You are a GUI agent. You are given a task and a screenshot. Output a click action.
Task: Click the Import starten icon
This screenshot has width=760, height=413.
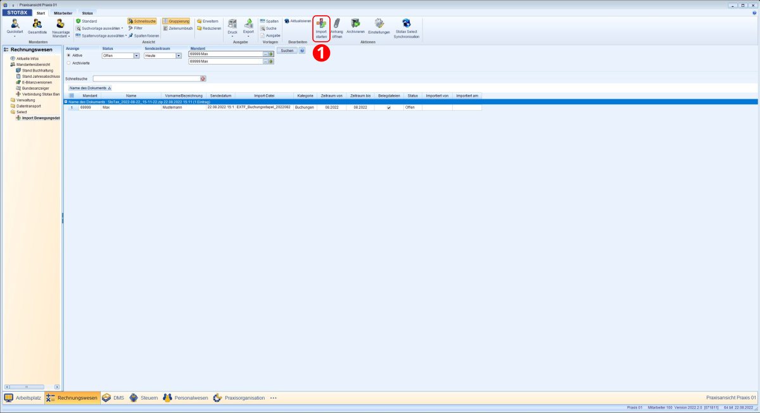321,24
